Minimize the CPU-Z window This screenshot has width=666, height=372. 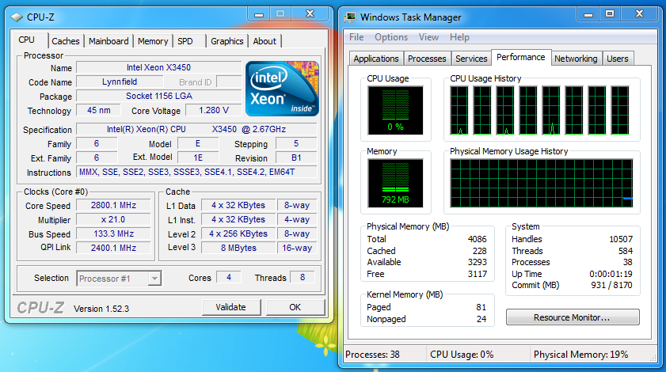[259, 14]
